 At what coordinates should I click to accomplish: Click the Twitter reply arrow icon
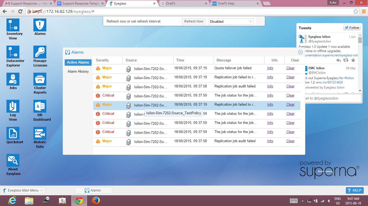339,60
